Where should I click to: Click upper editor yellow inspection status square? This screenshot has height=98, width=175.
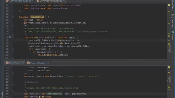pos(169,5)
